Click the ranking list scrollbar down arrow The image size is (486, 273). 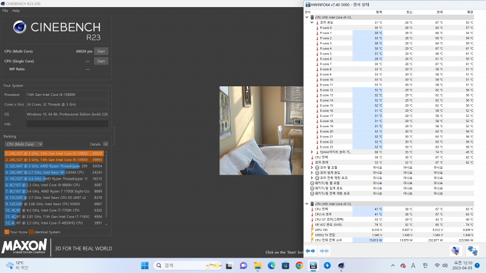tap(106, 224)
